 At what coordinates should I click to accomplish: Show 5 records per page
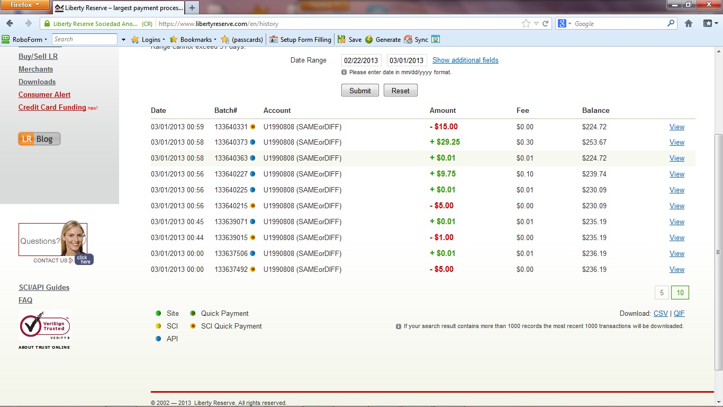[x=662, y=293]
